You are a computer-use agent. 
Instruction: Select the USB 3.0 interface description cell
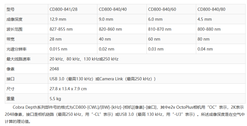pos(102,79)
